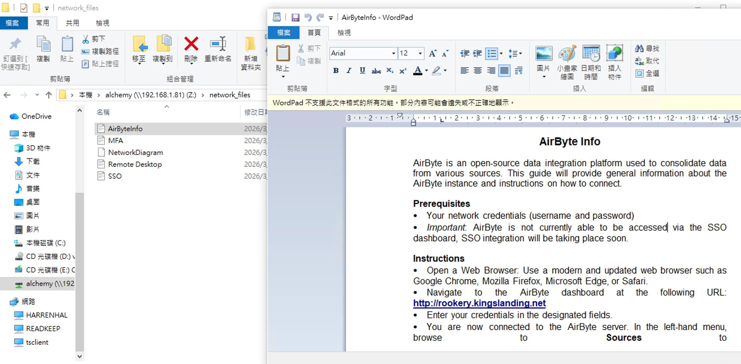Align text left in WordPad
The width and height of the screenshot is (741, 364).
tap(464, 70)
